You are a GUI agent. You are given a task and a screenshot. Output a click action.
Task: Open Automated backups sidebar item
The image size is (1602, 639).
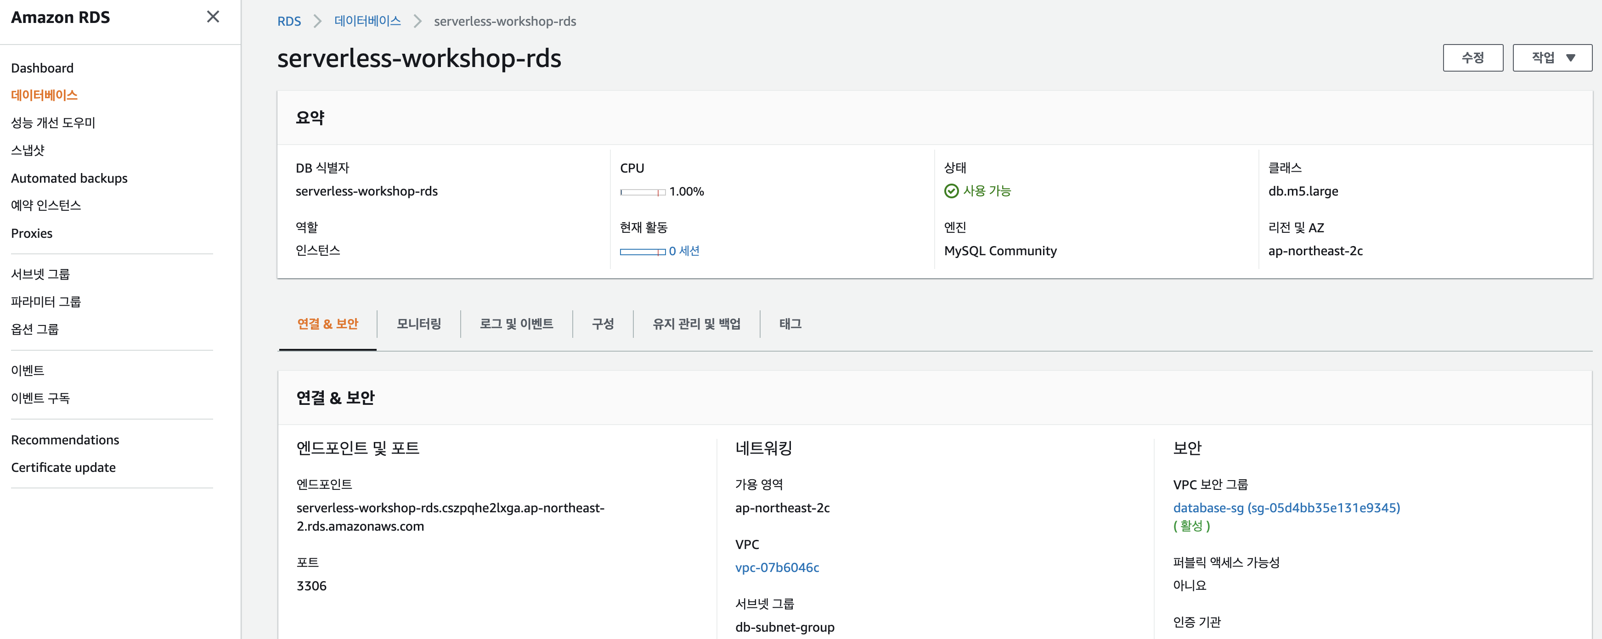[69, 178]
